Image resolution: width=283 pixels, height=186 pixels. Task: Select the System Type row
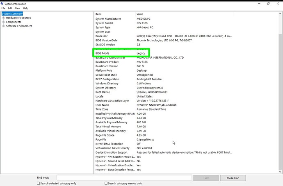[164, 27]
